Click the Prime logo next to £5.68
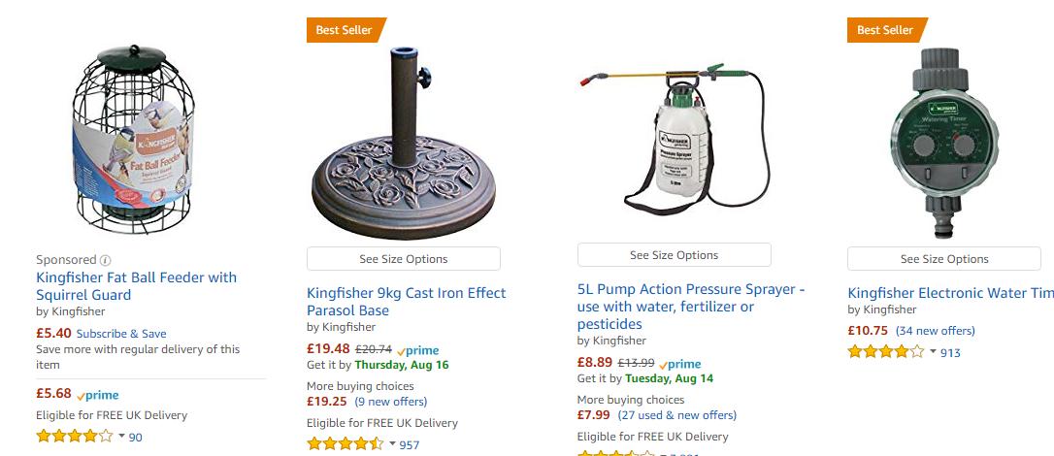The image size is (1054, 456). point(97,395)
